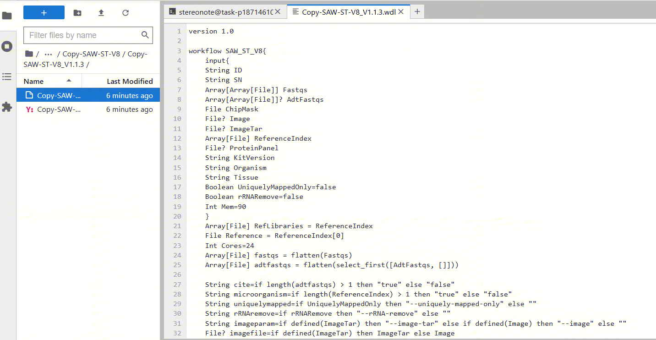Click on 'Boolean rRNARemove=false' line
Screen dimensions: 656x340
pos(254,197)
